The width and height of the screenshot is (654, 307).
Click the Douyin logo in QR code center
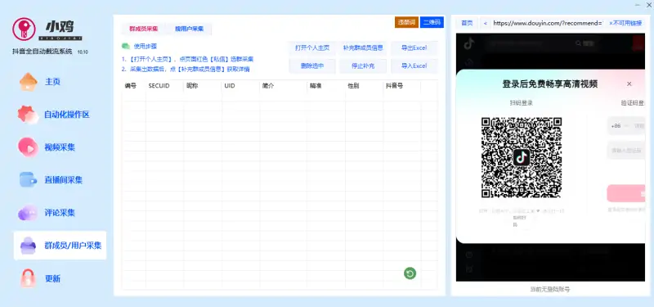(522, 157)
